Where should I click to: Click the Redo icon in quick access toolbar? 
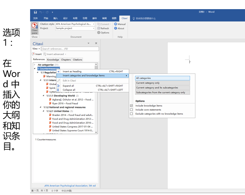point(47,12)
